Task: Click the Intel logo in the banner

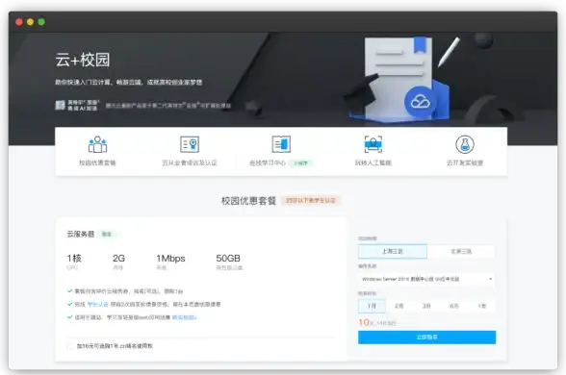Action: tap(60, 106)
